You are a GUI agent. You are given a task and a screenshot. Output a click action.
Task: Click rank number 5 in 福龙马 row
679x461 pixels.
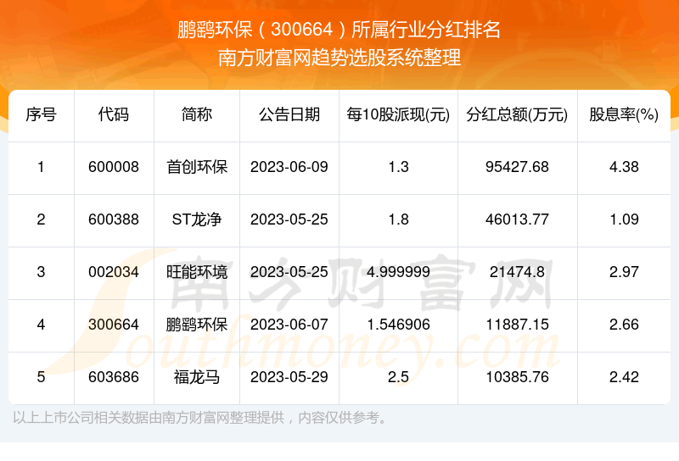41,377
